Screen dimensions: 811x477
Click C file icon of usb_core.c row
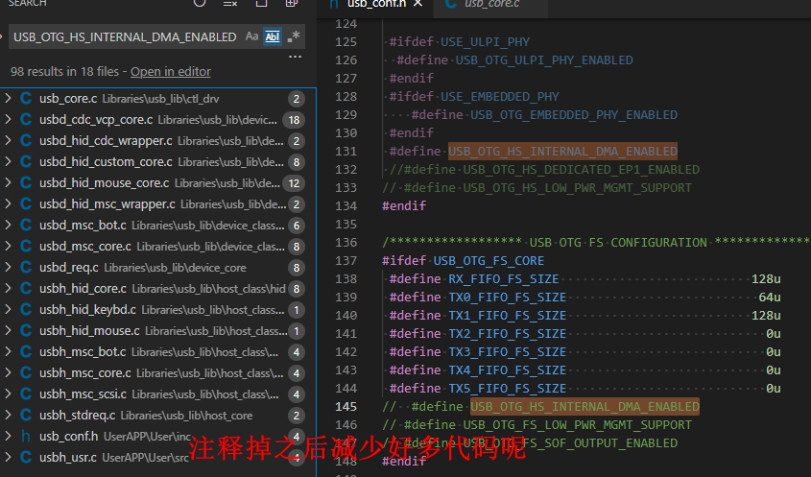pos(26,98)
